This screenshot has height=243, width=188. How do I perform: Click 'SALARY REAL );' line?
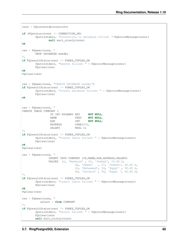coord(68,128)
